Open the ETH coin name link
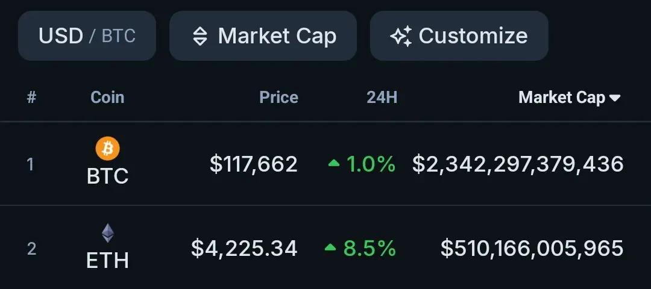651x289 pixels. click(107, 261)
